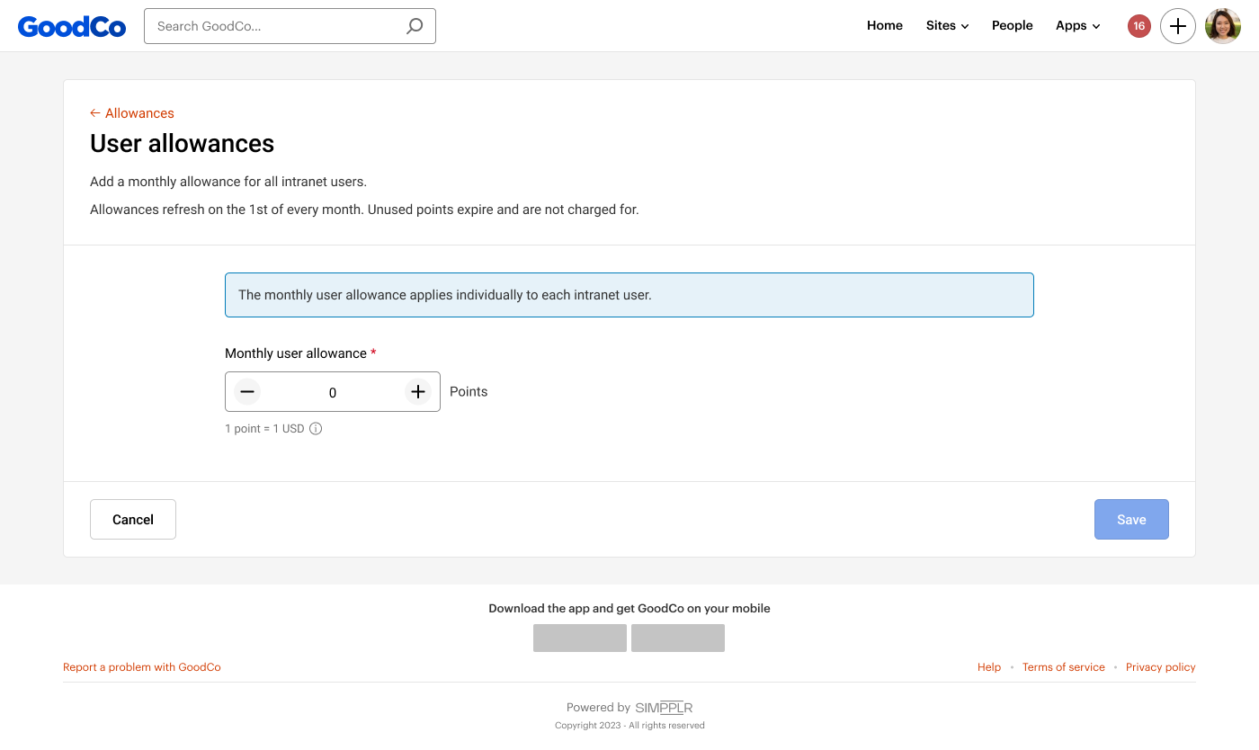Decrease allowance with the minus button
1259x750 pixels.
click(247, 392)
